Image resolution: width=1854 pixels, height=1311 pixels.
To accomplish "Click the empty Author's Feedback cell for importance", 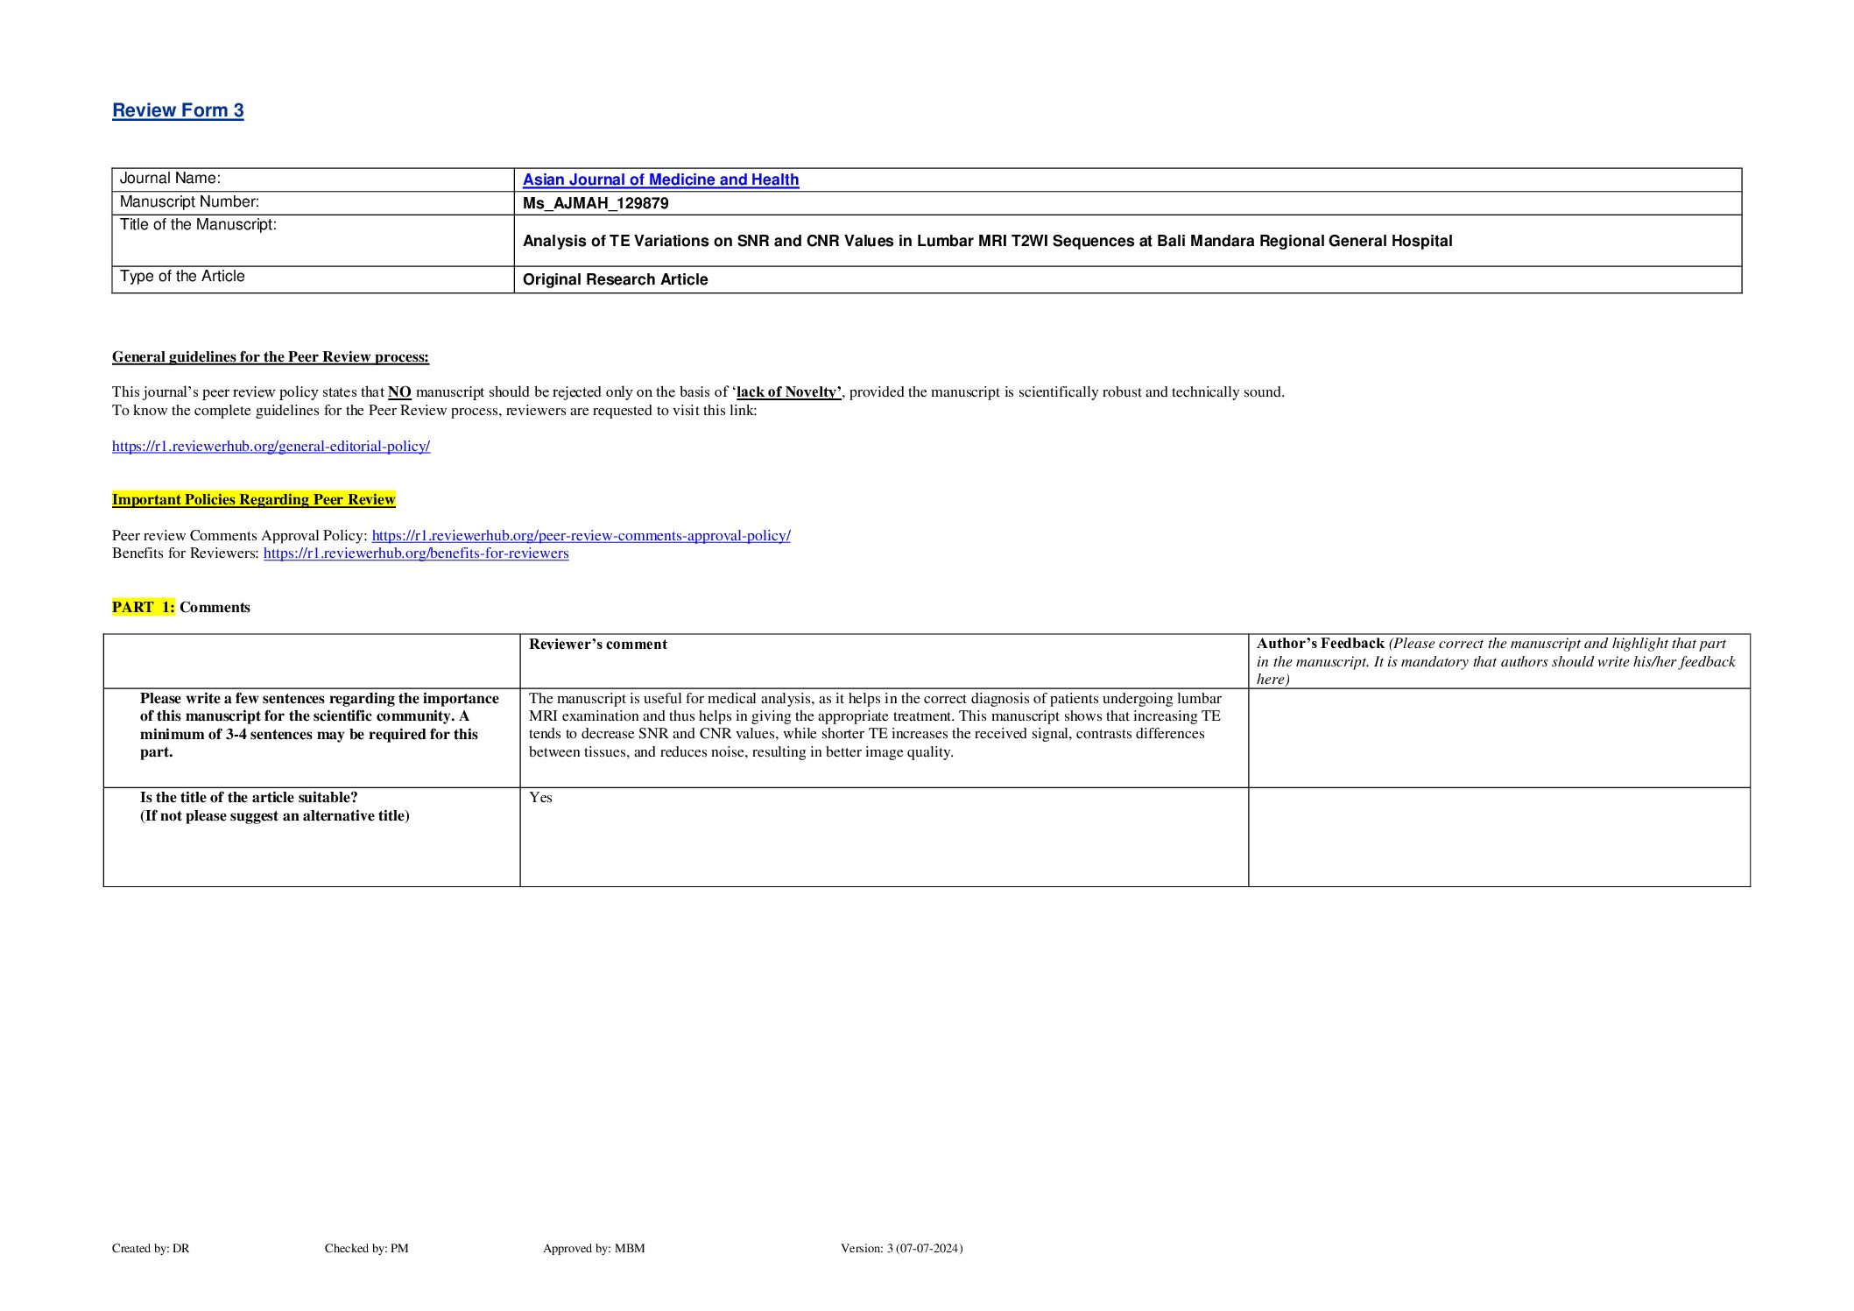I will [x=1498, y=737].
